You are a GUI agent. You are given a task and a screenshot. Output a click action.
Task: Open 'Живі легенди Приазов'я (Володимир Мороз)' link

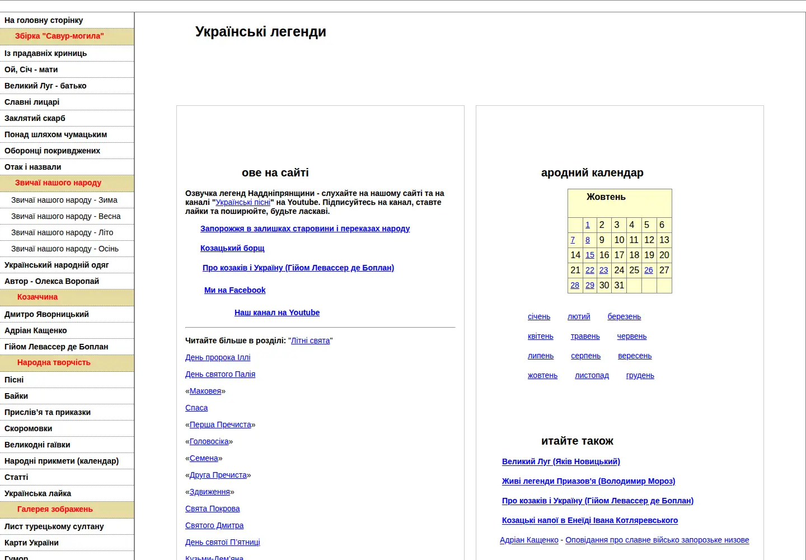pyautogui.click(x=589, y=481)
